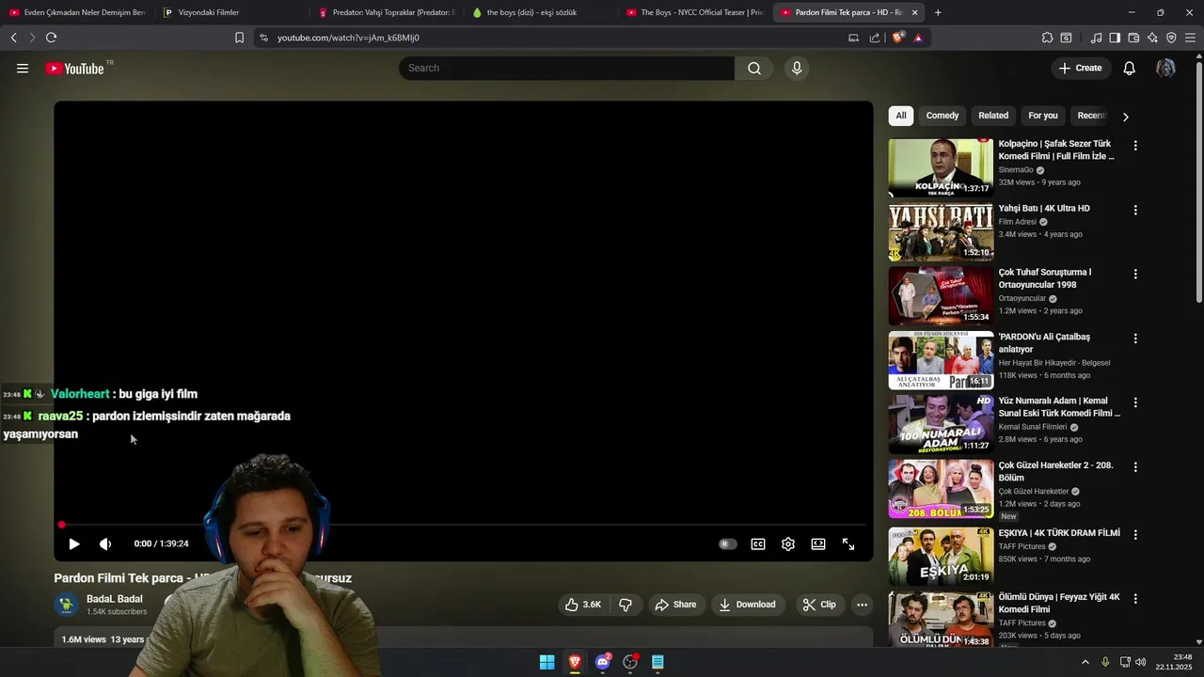
Task: Go back in browser history
Action: pyautogui.click(x=13, y=38)
